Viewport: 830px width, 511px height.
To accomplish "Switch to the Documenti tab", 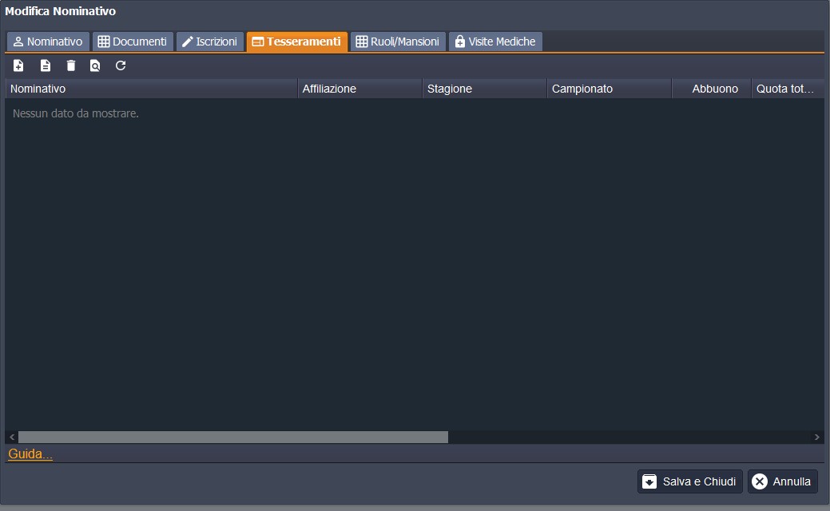I will 133,42.
